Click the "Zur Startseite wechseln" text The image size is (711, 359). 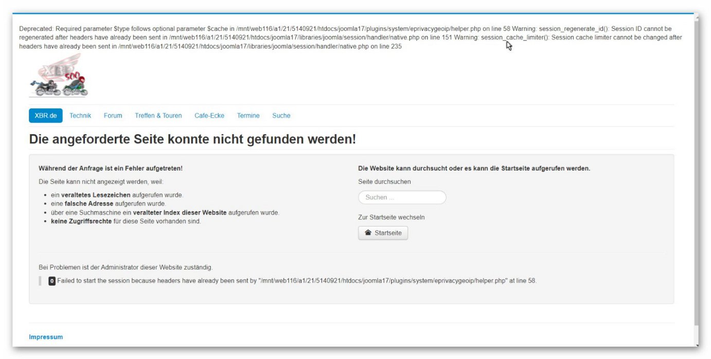coord(392,217)
